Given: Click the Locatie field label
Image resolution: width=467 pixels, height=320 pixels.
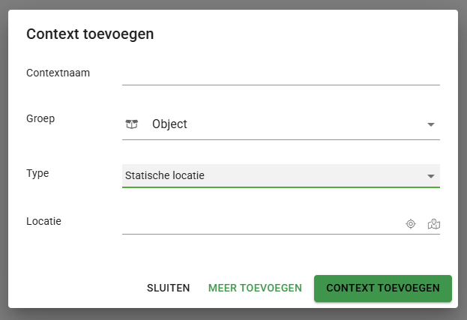Looking at the screenshot, I should pos(43,221).
